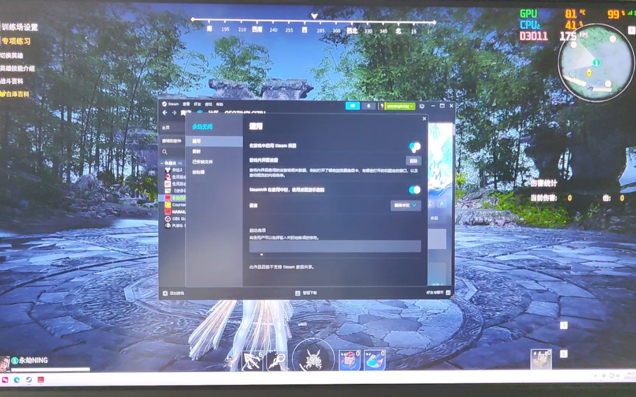The height and width of the screenshot is (397, 636).
Task: Click 专项练习 in the game menu
Action: click(16, 41)
